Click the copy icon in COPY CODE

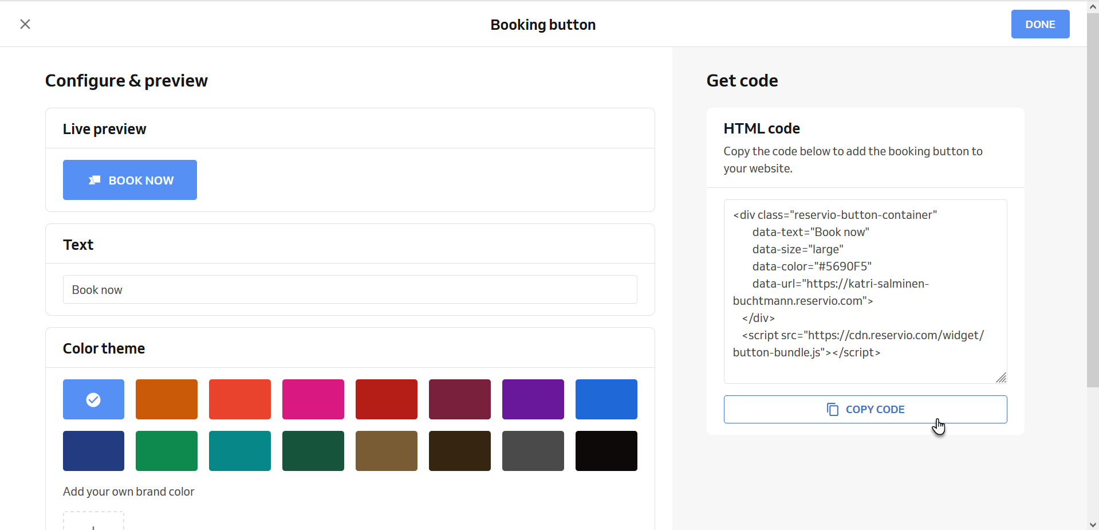[833, 409]
